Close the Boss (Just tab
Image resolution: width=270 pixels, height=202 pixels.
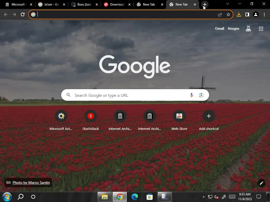click(x=97, y=4)
